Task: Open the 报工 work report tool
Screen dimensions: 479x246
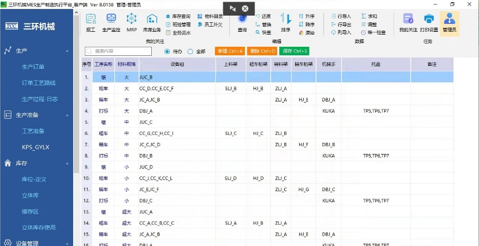Action: coord(91,23)
